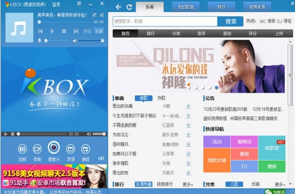Play the video preview bar
Image resolution: width=295 pixels, height=194 pixels.
pos(6,134)
